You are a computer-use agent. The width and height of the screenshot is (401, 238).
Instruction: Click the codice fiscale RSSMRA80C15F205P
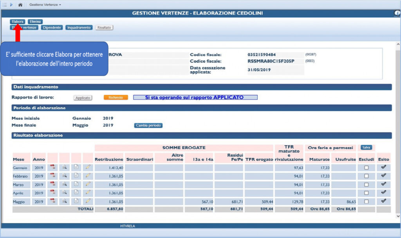pos(271,61)
